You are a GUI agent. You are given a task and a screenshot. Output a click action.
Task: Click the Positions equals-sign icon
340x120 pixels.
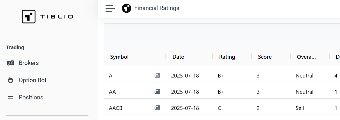point(10,98)
